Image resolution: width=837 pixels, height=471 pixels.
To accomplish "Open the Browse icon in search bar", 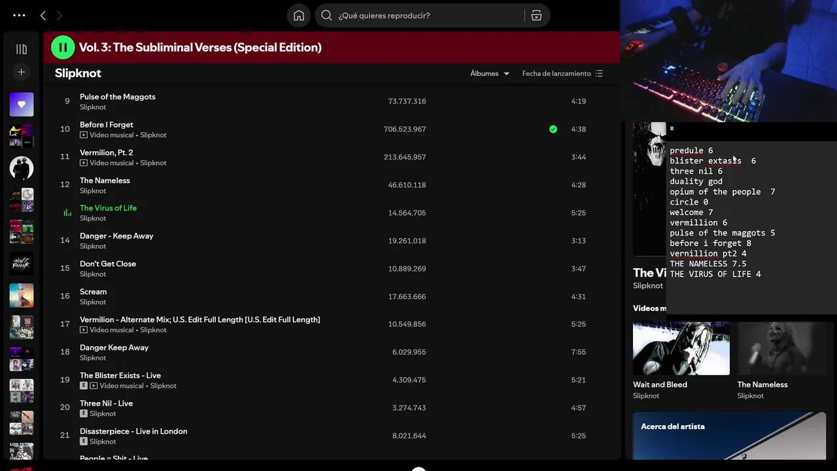I will [536, 15].
